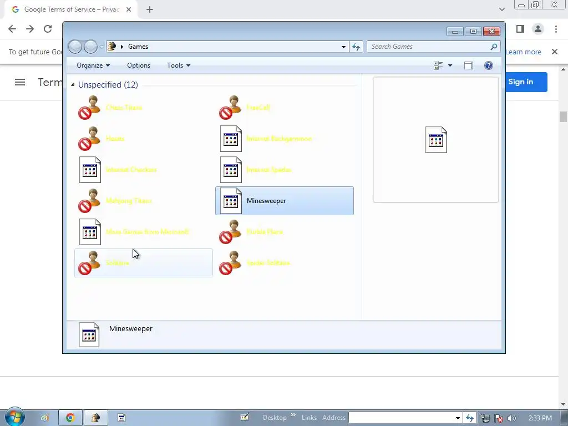Viewport: 568px width, 426px height.
Task: Open the view options dropdown arrow
Action: [450, 65]
